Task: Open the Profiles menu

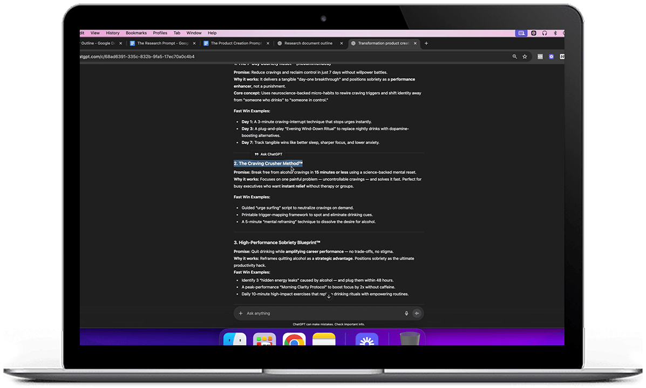Action: tap(160, 33)
